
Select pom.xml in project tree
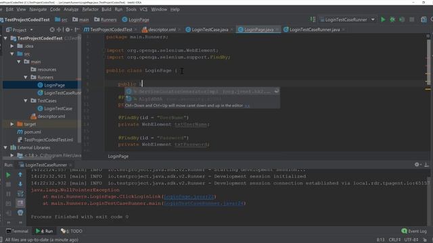tap(32, 132)
